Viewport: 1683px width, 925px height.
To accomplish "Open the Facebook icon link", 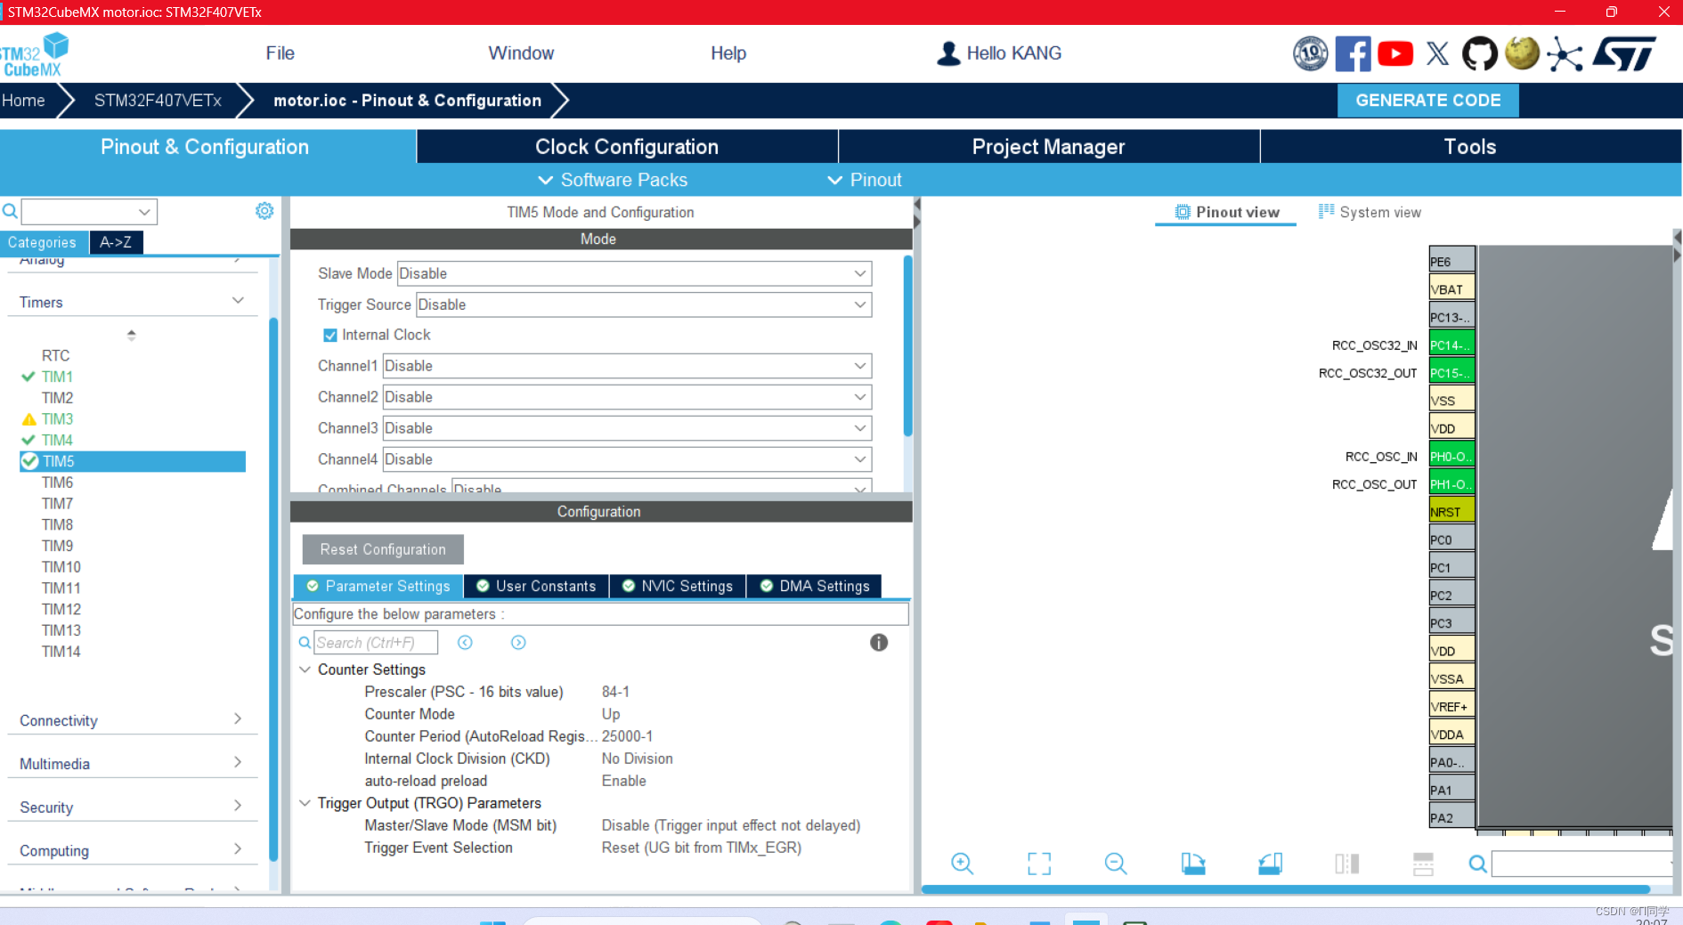I will [1353, 53].
